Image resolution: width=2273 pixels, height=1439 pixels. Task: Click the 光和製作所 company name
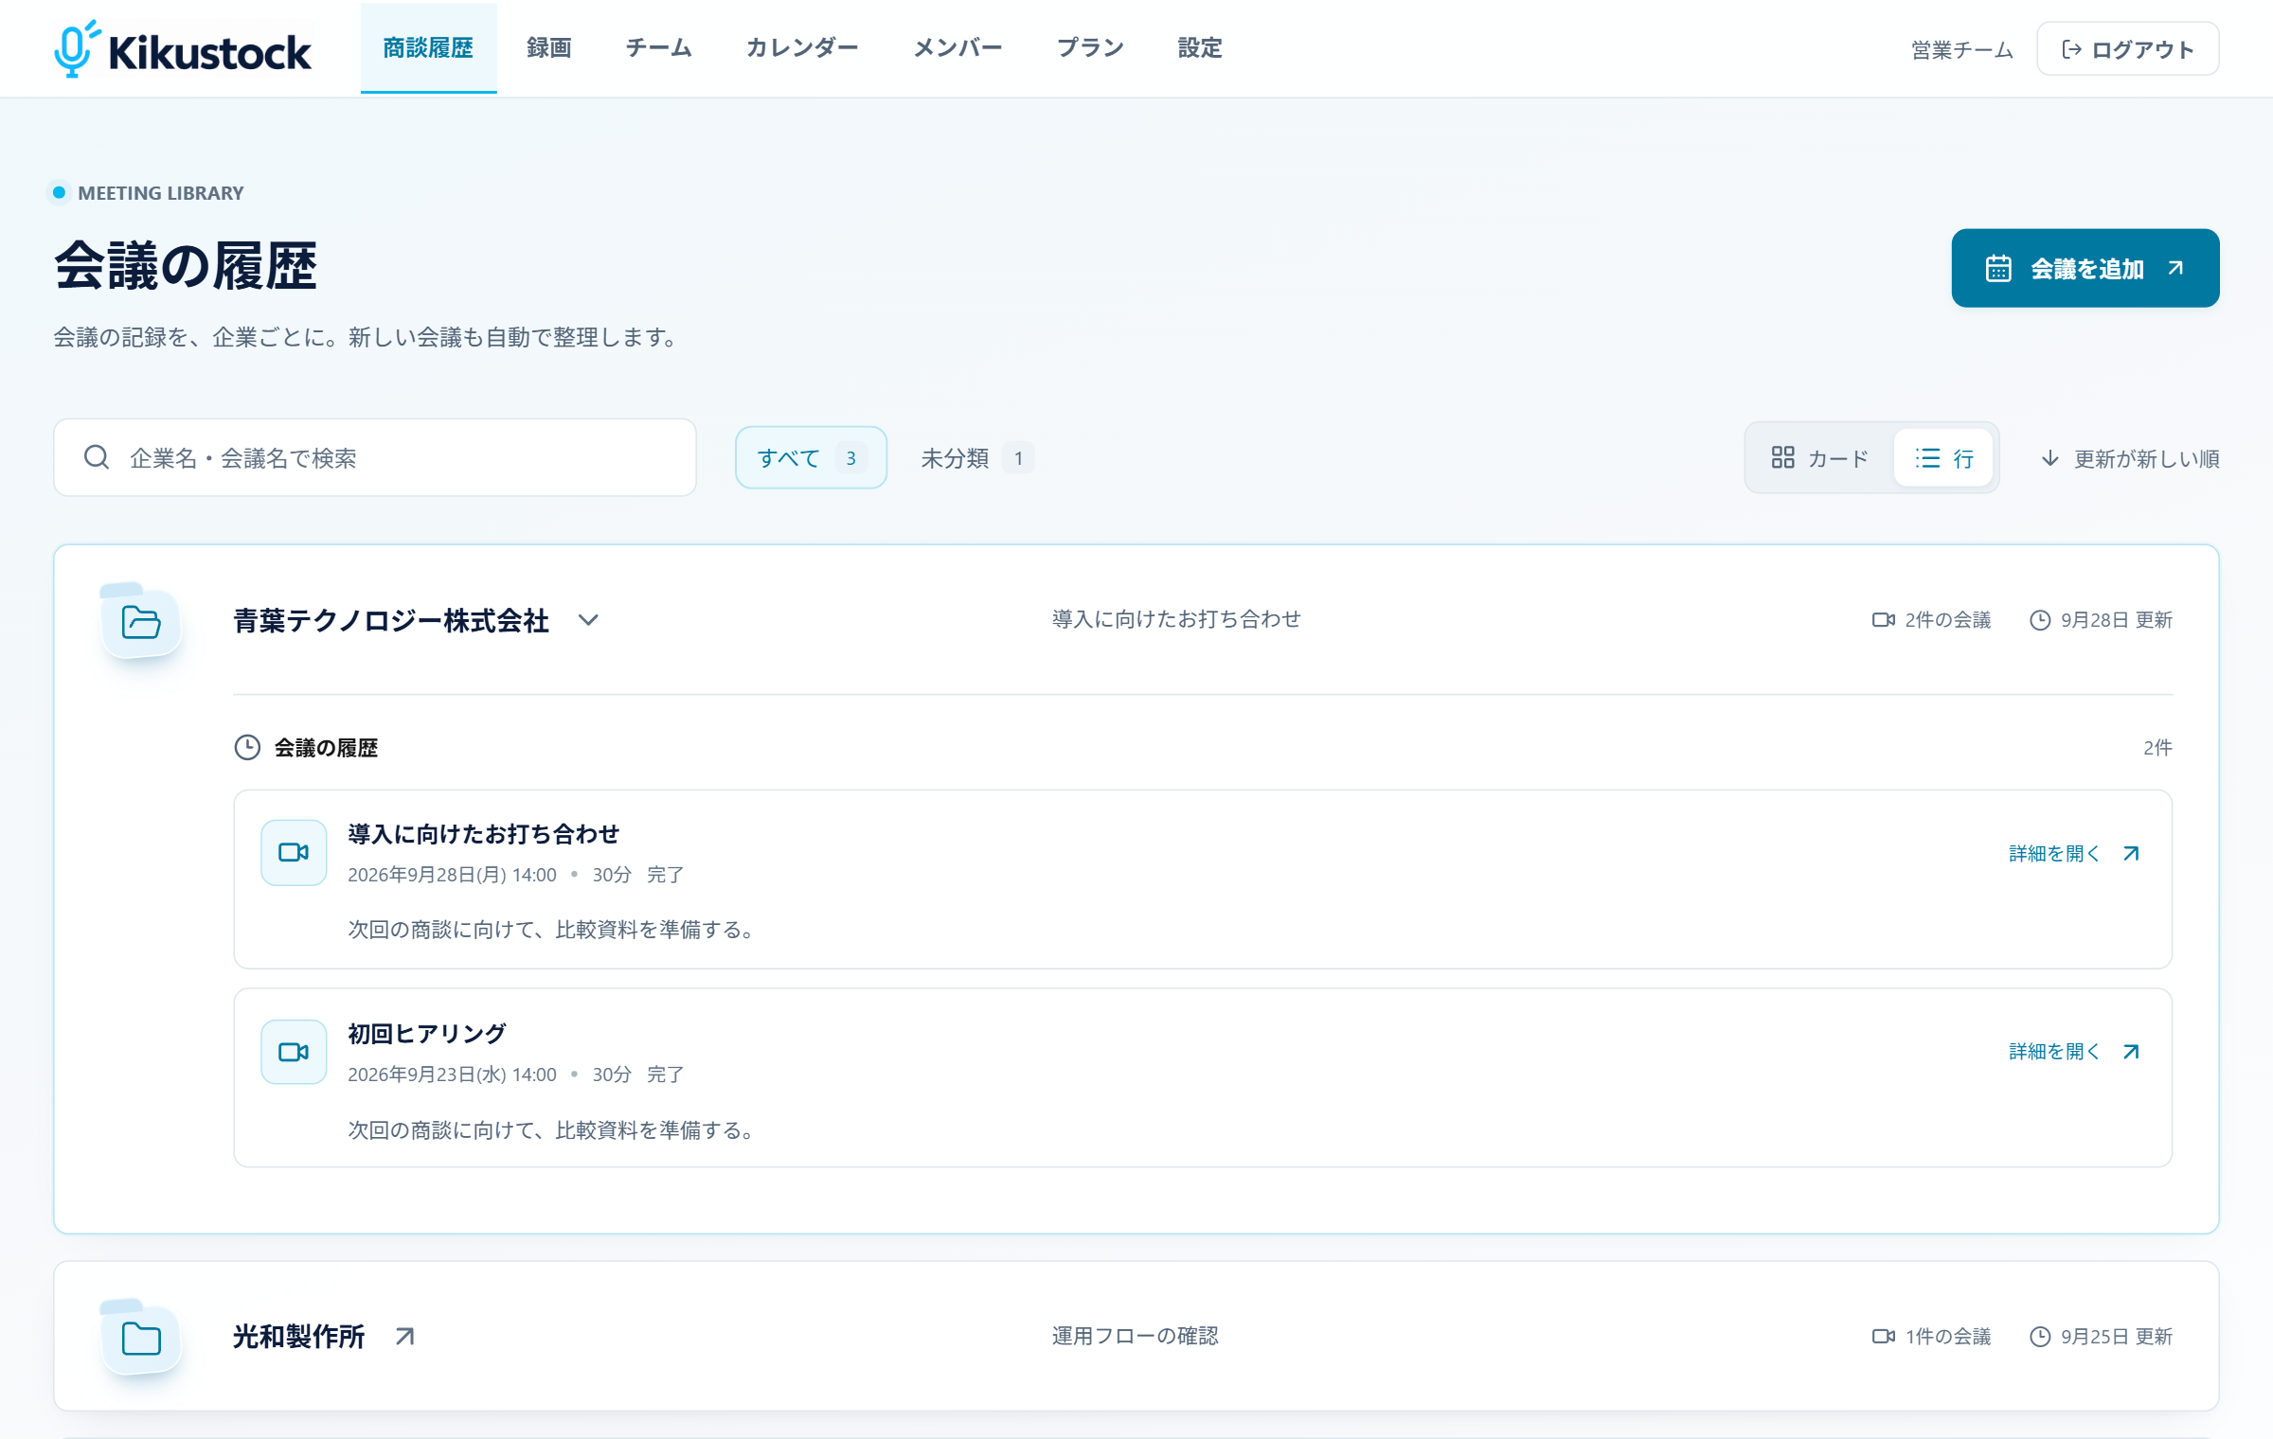click(x=298, y=1336)
